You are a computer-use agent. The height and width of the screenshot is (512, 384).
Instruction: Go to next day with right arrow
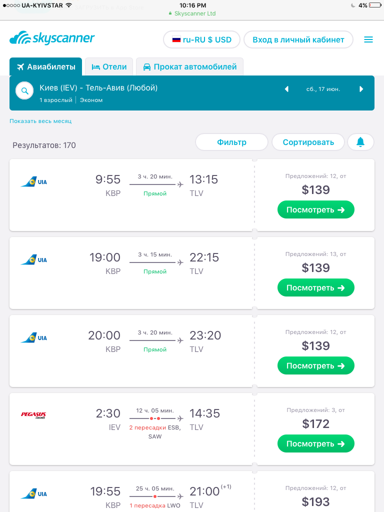coord(361,89)
